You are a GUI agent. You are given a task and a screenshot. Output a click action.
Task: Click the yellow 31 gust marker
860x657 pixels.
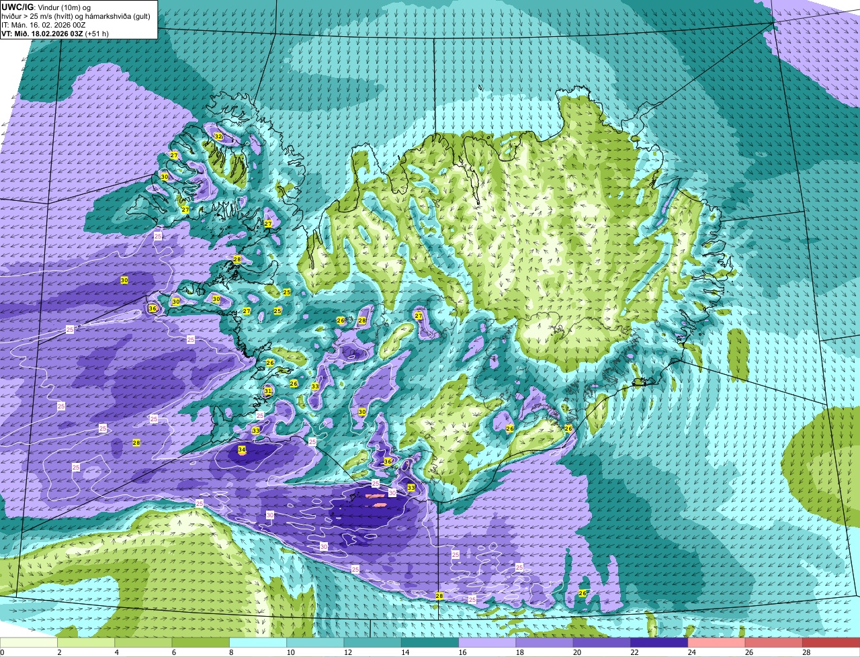[267, 391]
